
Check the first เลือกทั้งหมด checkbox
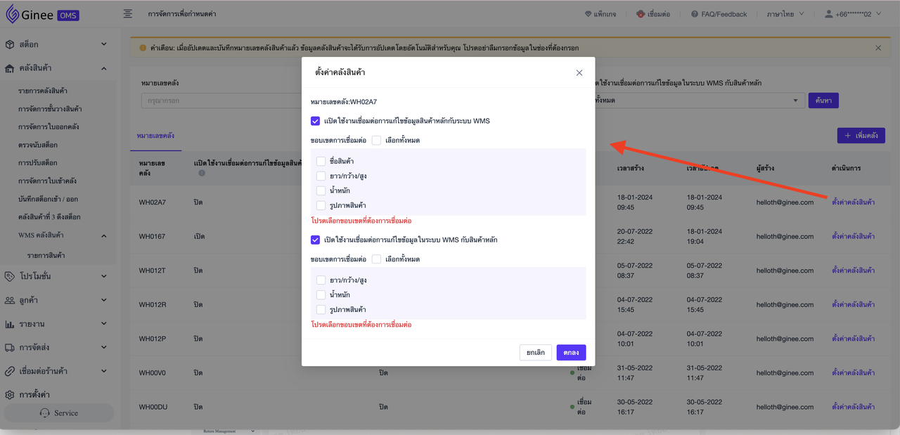(x=376, y=141)
